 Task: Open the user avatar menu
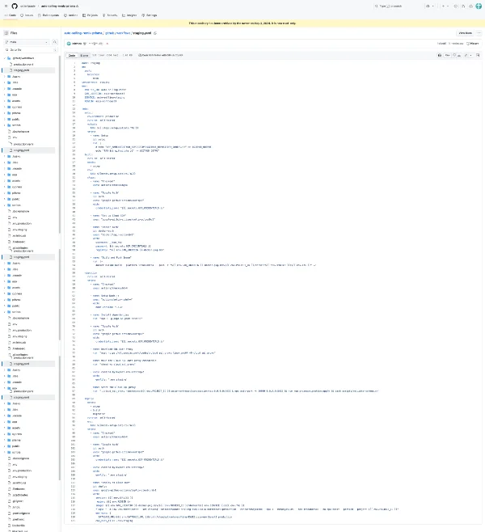pyautogui.click(x=479, y=6)
